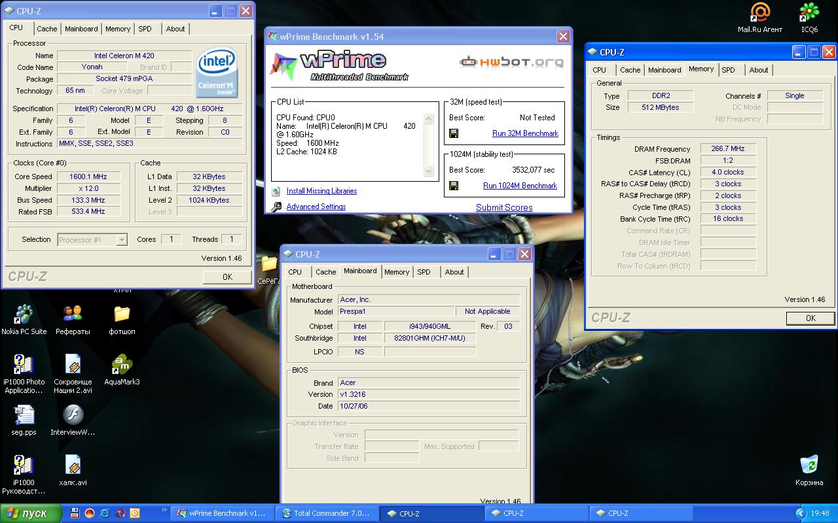Click the Intel Celeron M logo
The width and height of the screenshot is (838, 523).
tap(217, 72)
